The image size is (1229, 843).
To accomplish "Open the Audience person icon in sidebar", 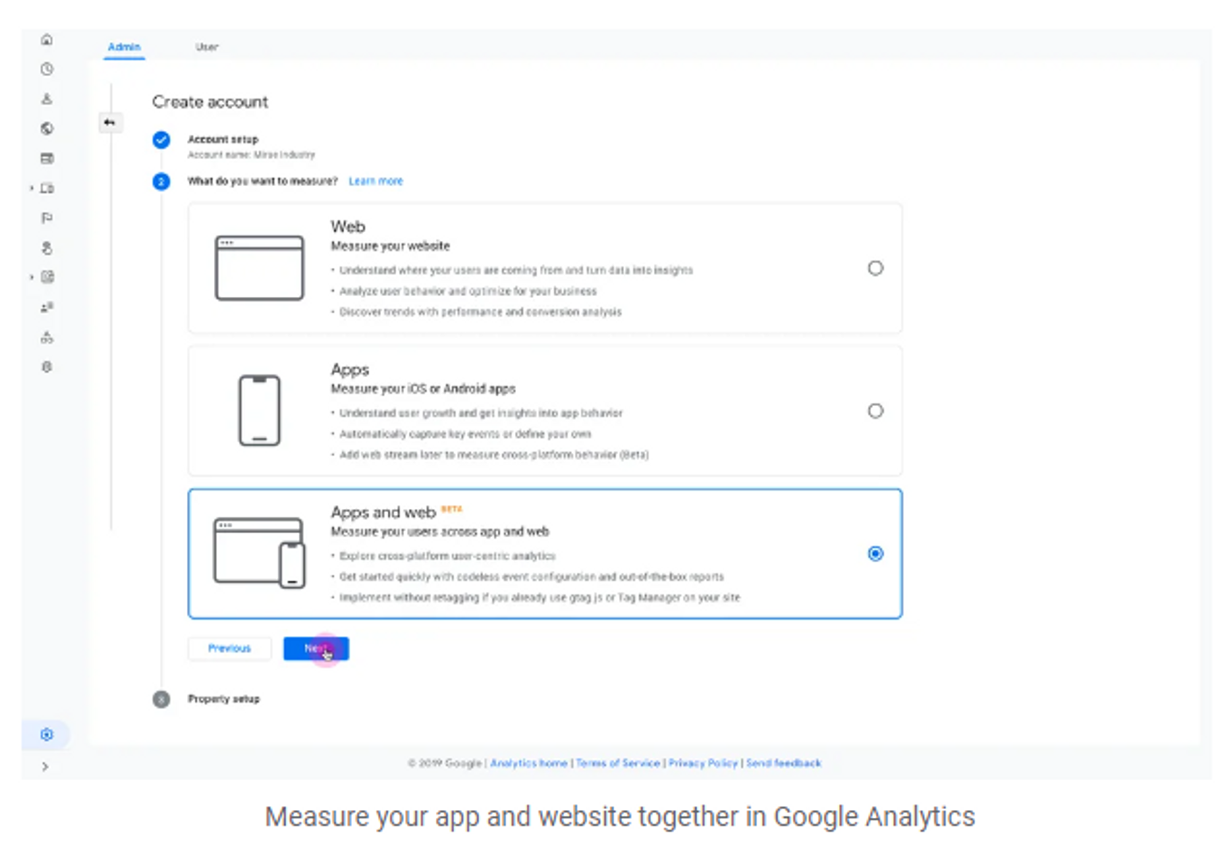I will [x=47, y=99].
